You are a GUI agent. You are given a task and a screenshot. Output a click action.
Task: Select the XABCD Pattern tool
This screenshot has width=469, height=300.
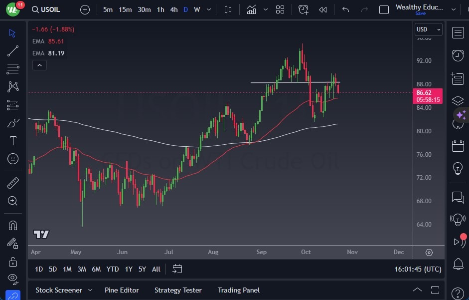[x=12, y=87]
